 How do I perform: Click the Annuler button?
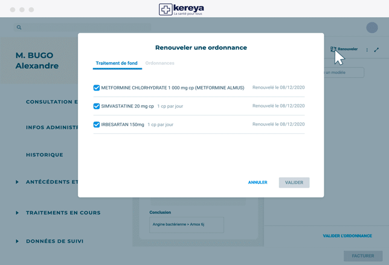click(258, 183)
